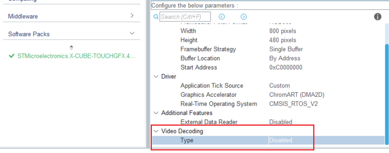
Task: Go to previous search result arrow
Action: click(222, 17)
